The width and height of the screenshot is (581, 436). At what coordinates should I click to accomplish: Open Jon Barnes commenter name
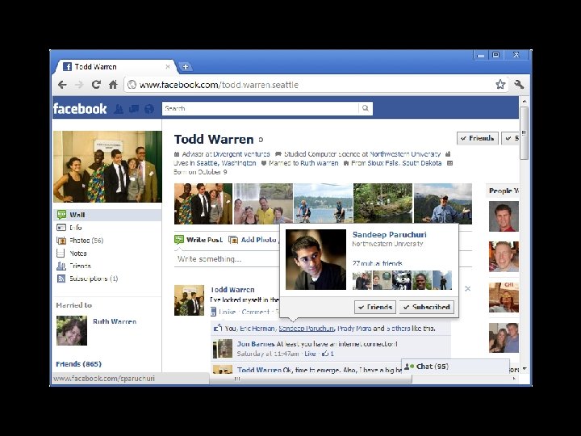pos(256,344)
